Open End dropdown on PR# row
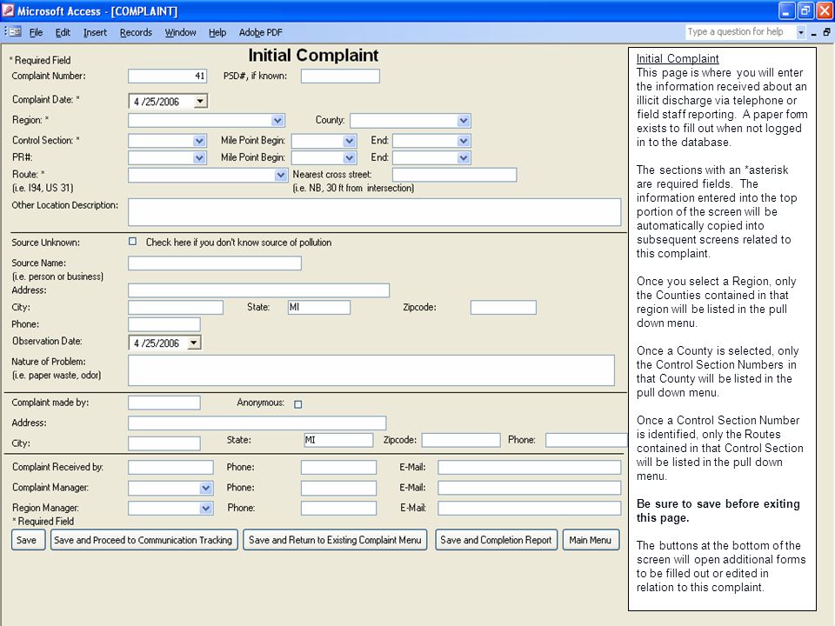Screen dimensions: 835x626 464,157
